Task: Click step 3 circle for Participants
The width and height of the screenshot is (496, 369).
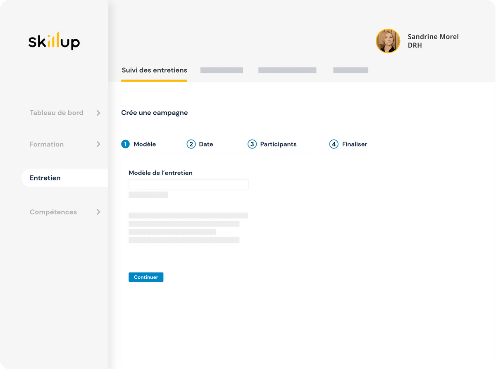Action: (x=252, y=144)
